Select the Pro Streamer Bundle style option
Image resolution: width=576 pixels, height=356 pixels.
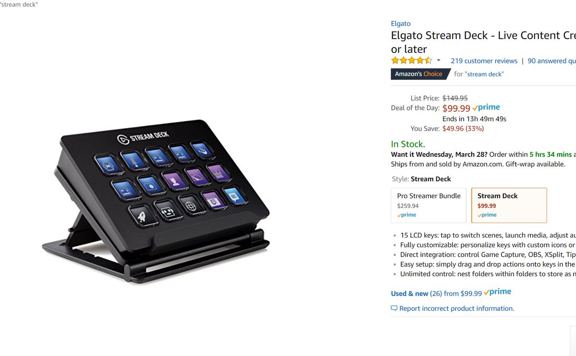[429, 205]
